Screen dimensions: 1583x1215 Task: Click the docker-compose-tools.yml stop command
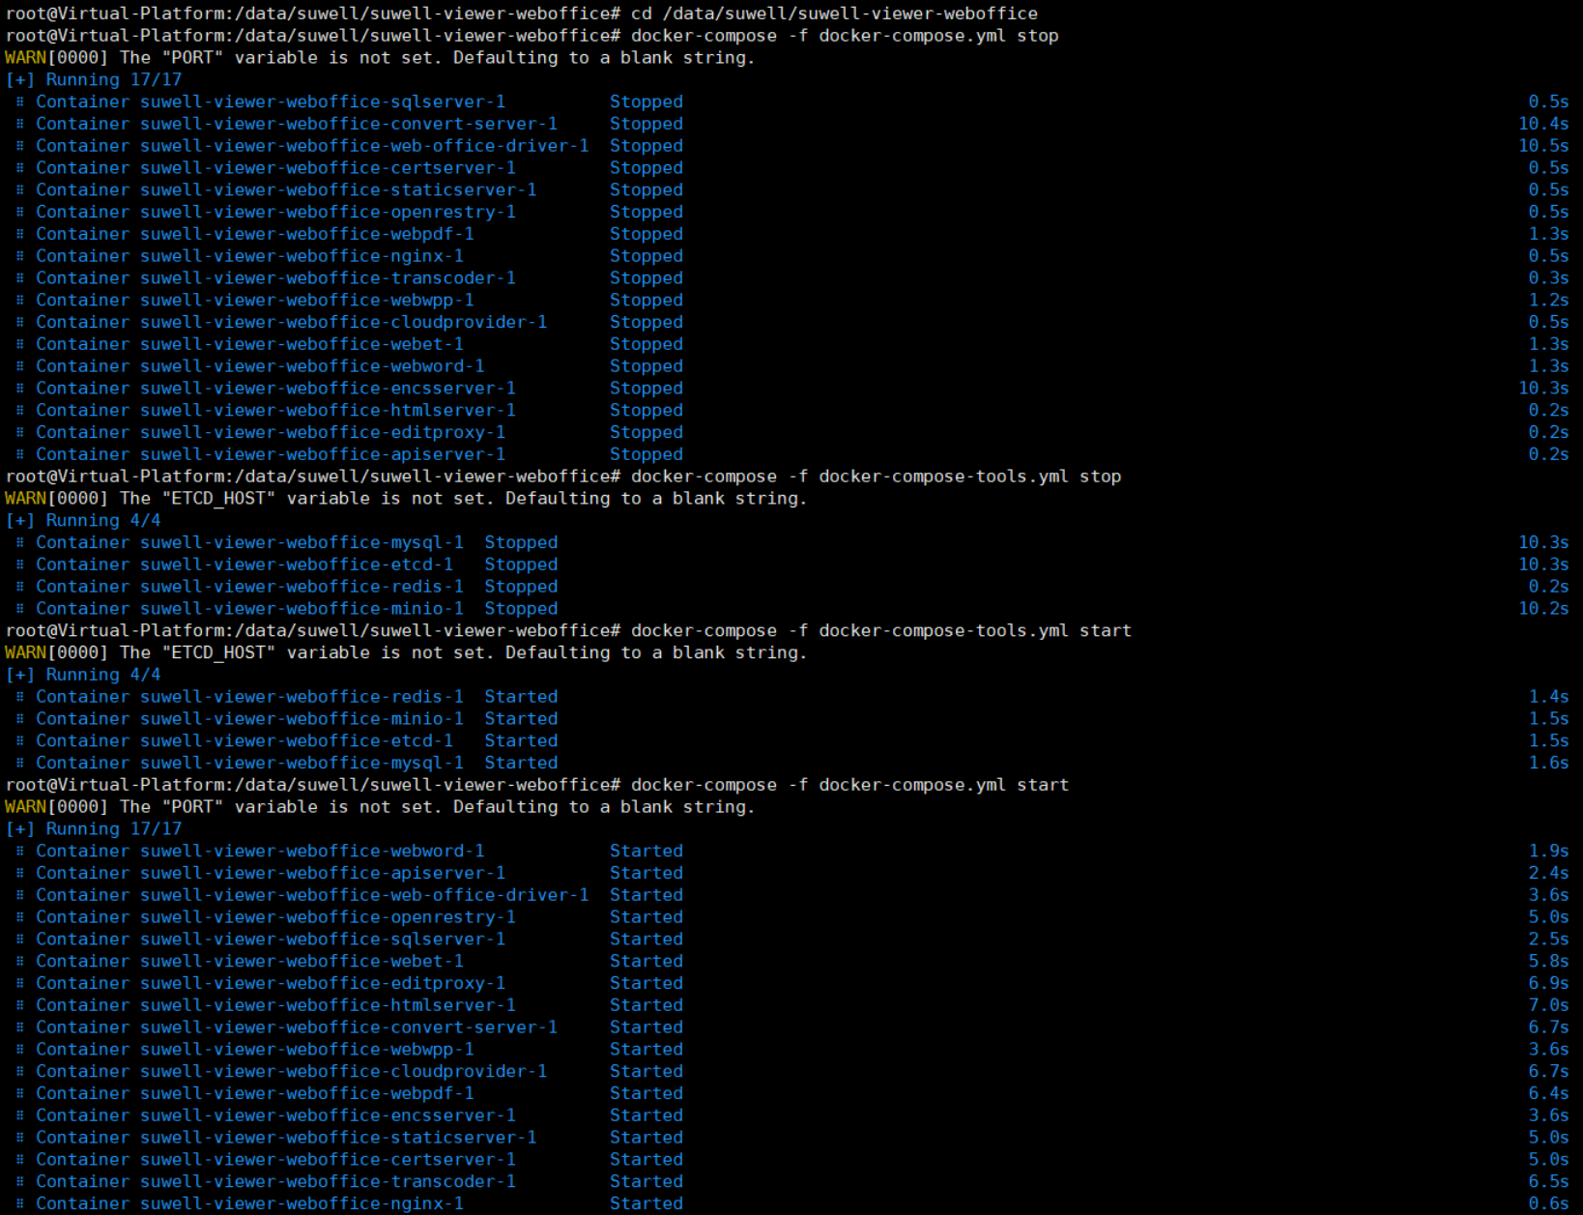point(875,477)
